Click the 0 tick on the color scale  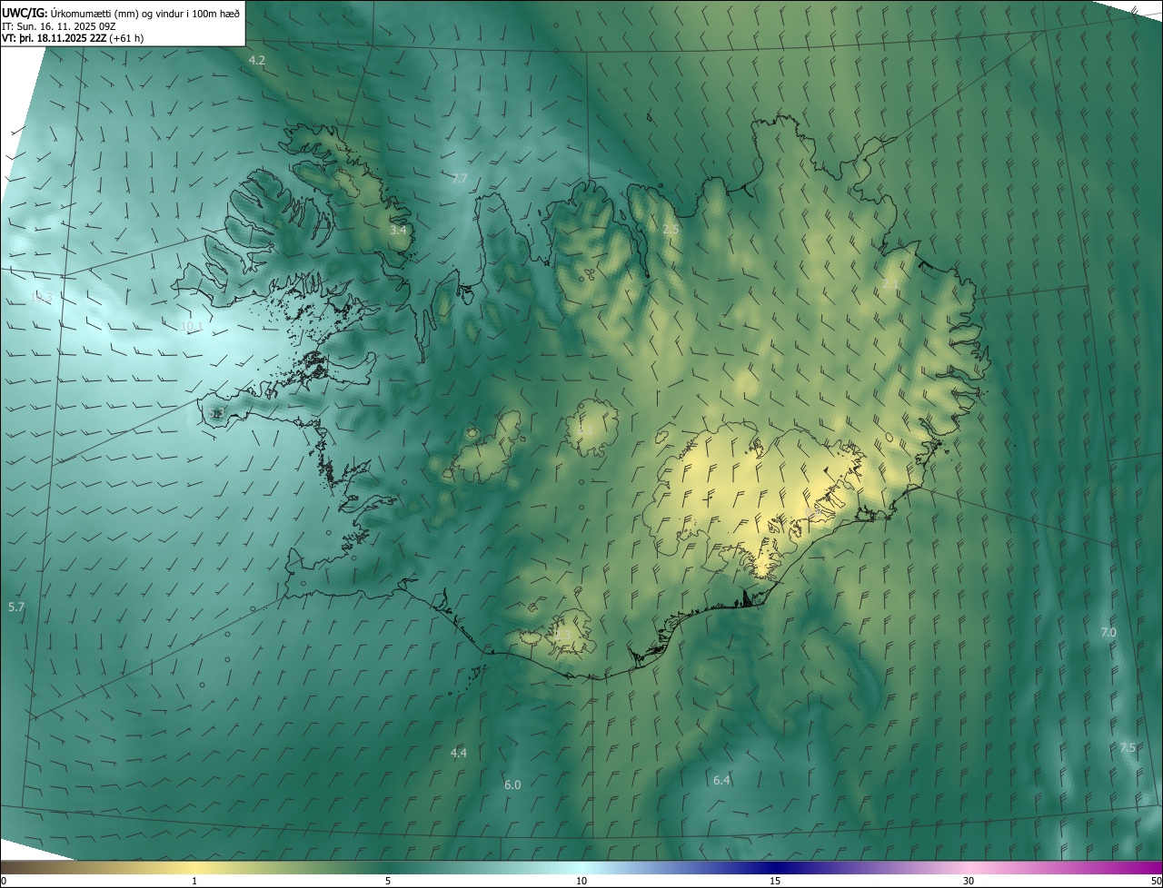(4, 881)
